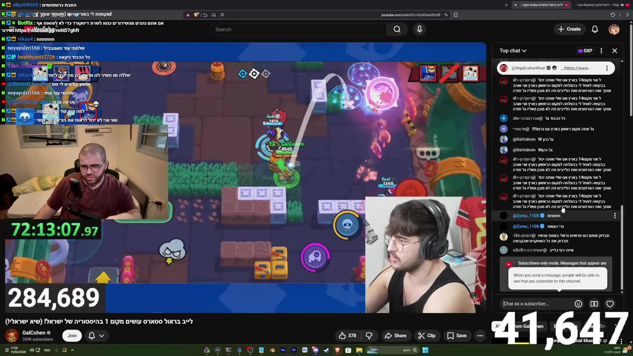Open the account avatar menu
This screenshot has width=633, height=356.
[614, 29]
